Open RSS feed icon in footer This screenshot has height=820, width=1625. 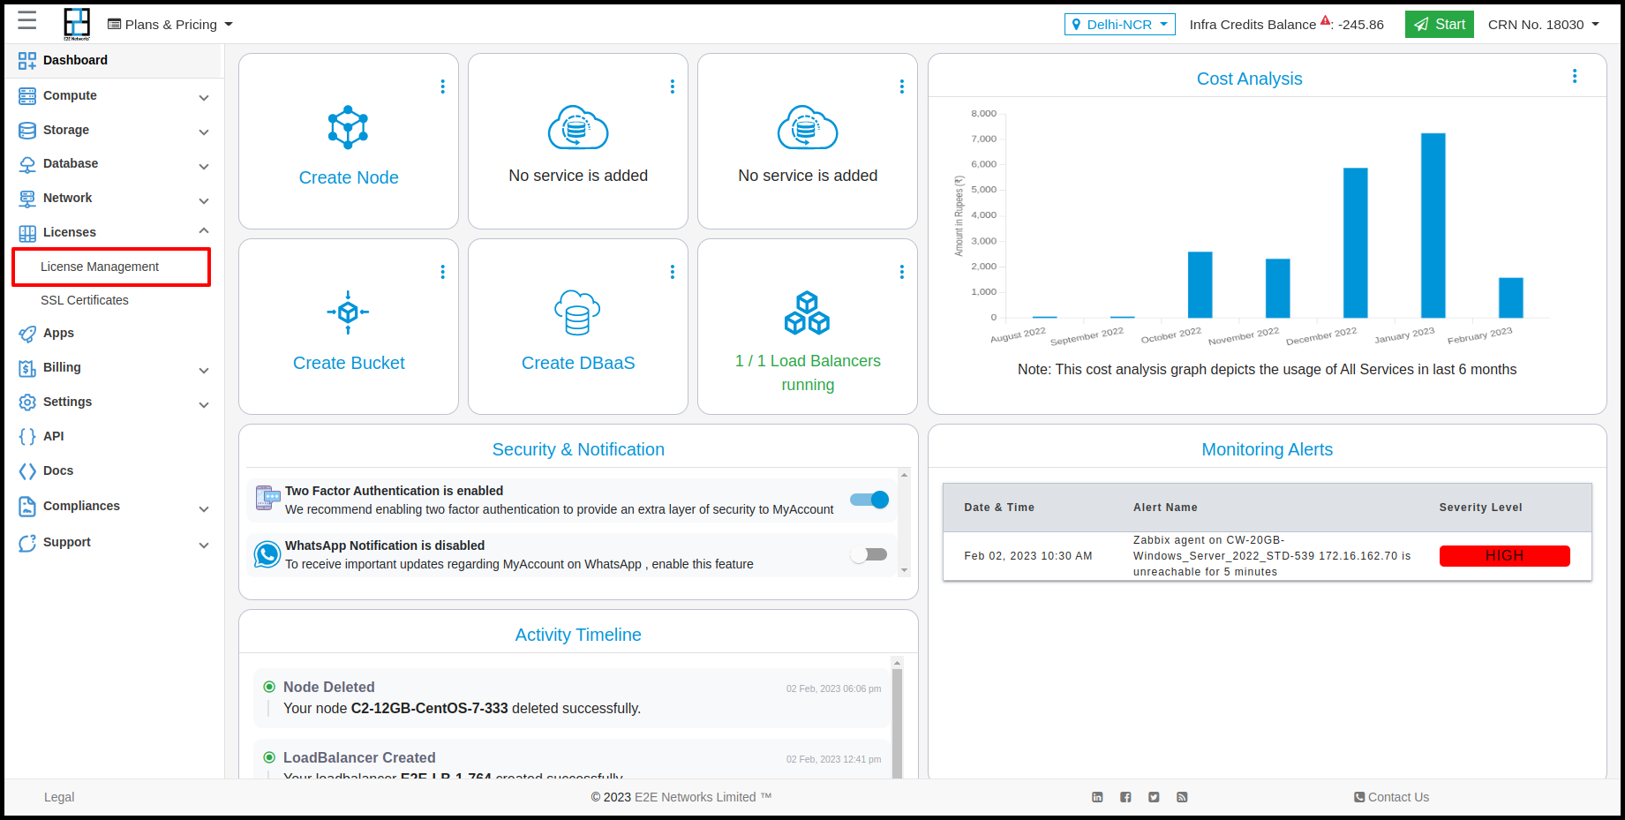point(1182,797)
